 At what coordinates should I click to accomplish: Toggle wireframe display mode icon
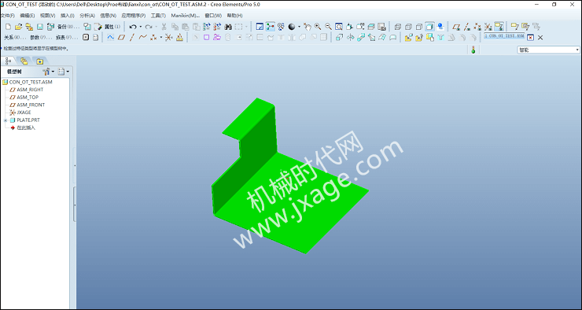coord(398,27)
